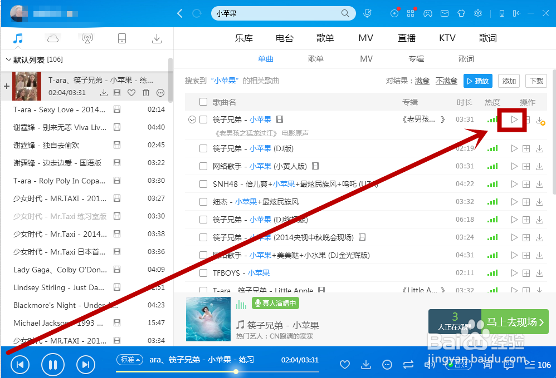Open the skin shirt icon
The height and width of the screenshot is (378, 556).
coord(461,13)
